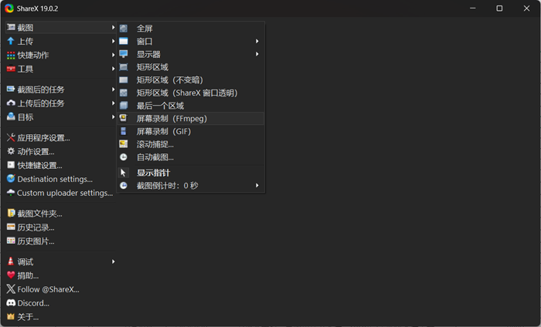The width and height of the screenshot is (541, 327).
Task: Click the 历史图片 thumbnails icon
Action: coord(11,241)
